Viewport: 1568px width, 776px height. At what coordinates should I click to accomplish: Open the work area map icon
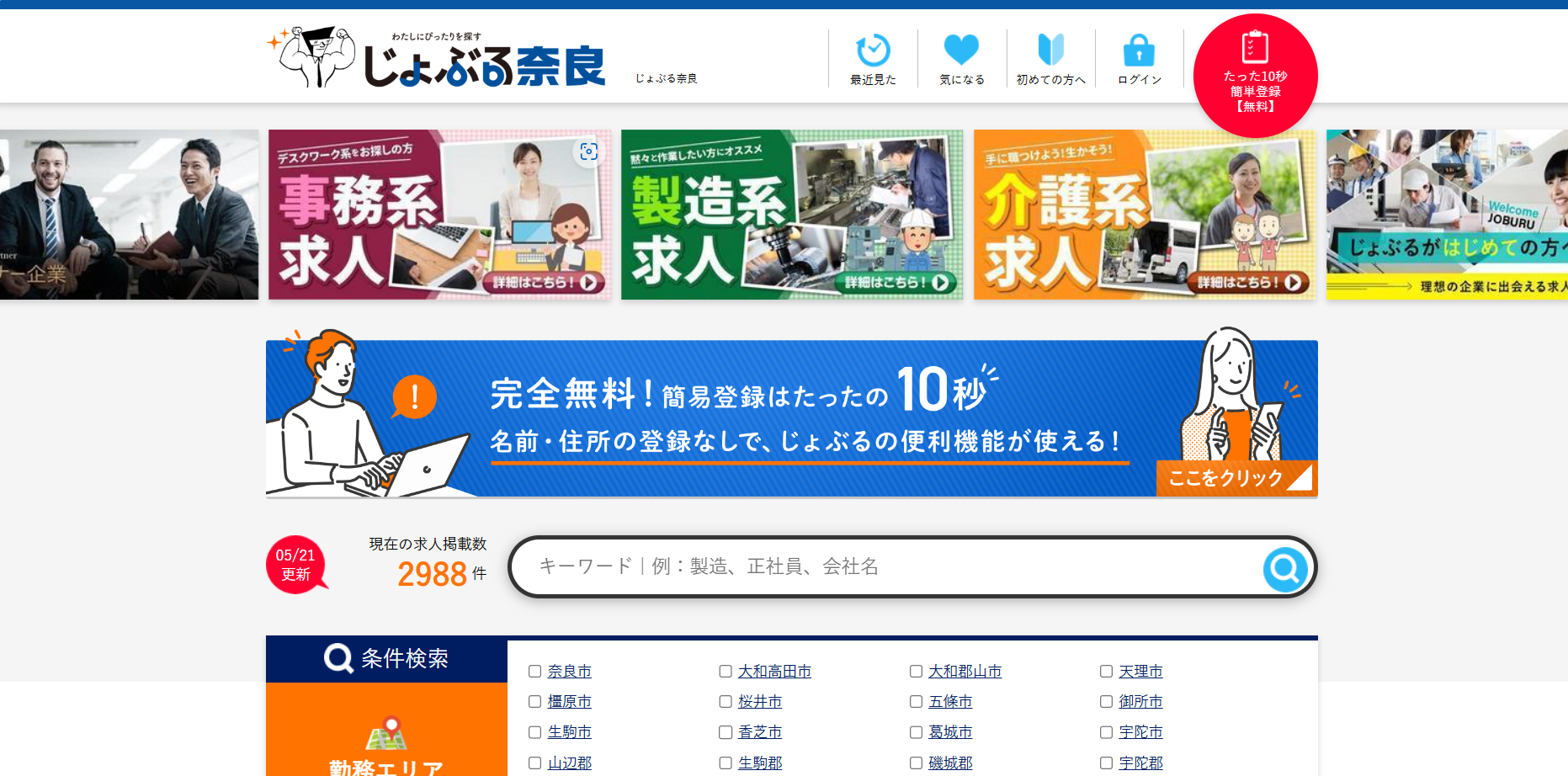[x=386, y=734]
